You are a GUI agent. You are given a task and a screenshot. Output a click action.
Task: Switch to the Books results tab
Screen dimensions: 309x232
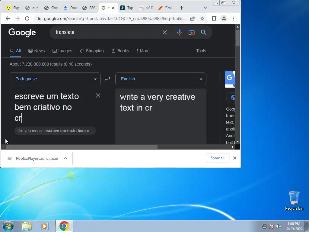[120, 51]
